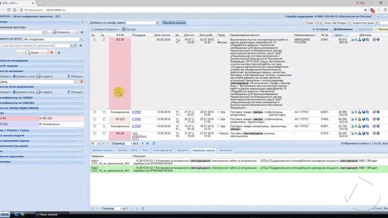Tick first checkbox in ФЗ 223 Уфа row
The width and height of the screenshot is (388, 218).
(95, 119)
